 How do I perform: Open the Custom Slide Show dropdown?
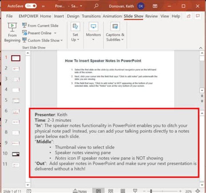[42, 40]
